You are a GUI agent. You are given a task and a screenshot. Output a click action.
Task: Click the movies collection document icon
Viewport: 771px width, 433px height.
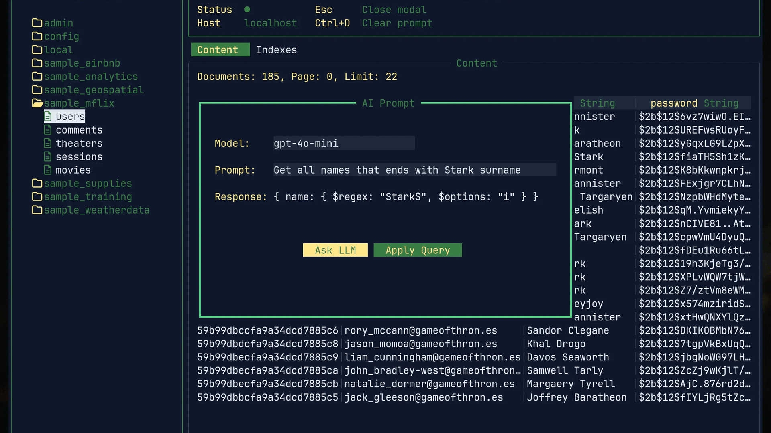coord(48,170)
